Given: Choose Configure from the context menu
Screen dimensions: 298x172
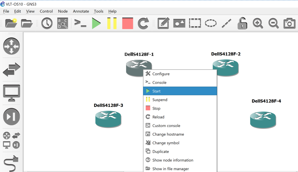Looking at the screenshot, I should click(x=180, y=74).
